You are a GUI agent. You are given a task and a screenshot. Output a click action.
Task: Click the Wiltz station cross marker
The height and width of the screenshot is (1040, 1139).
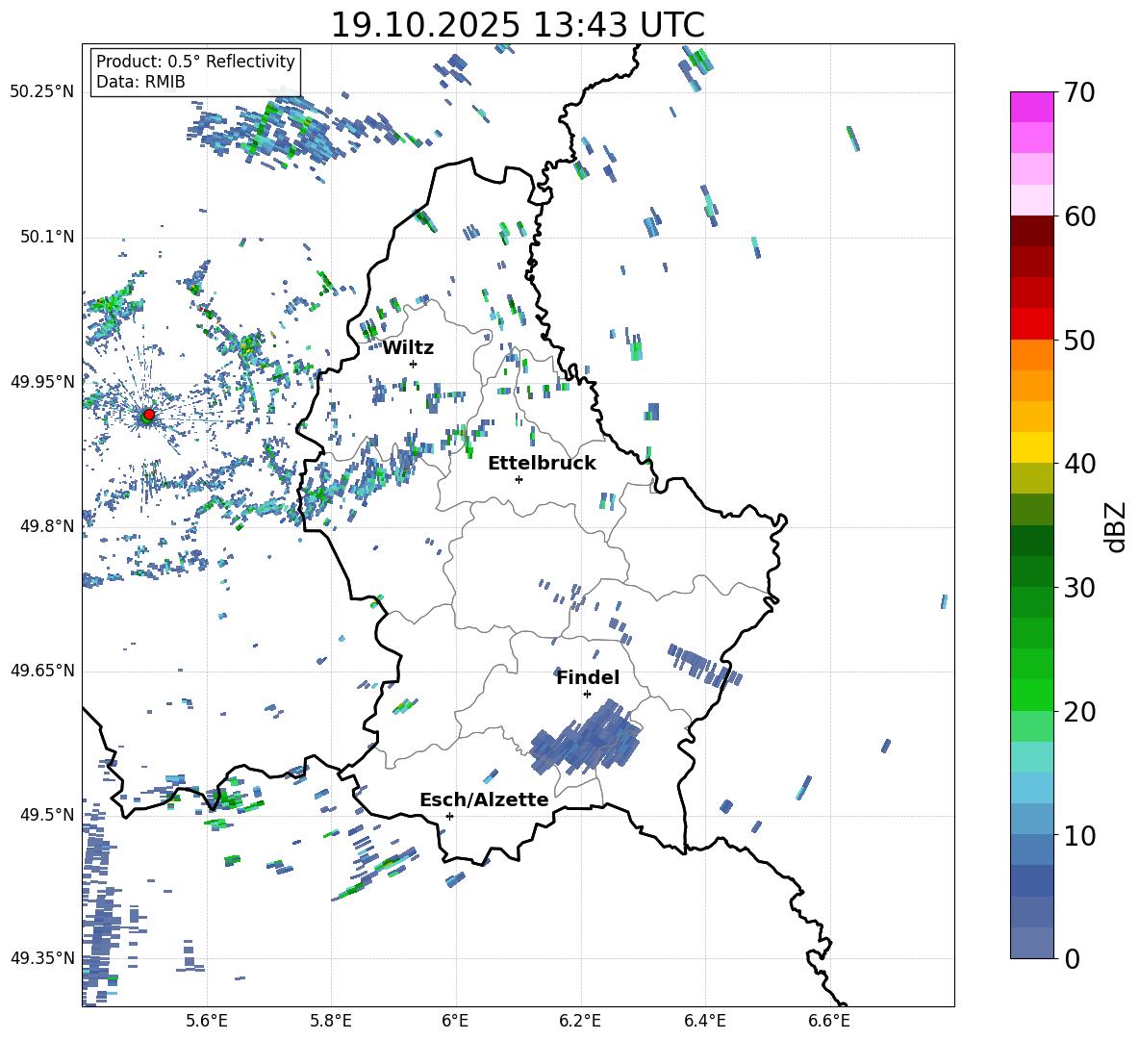pyautogui.click(x=413, y=364)
